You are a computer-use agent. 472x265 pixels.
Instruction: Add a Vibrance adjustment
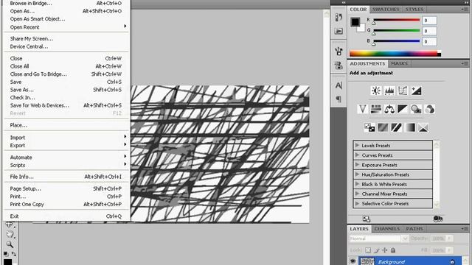click(362, 109)
